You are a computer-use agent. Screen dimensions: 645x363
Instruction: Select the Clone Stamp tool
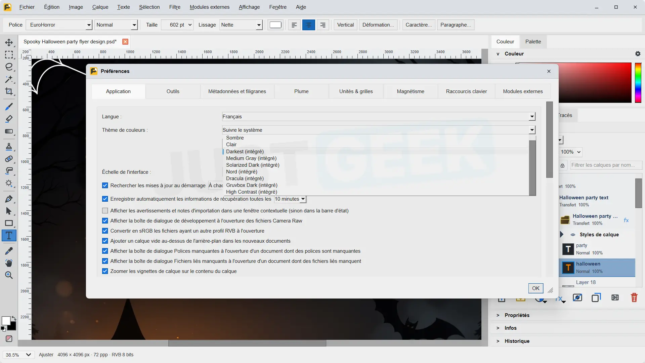tap(9, 147)
